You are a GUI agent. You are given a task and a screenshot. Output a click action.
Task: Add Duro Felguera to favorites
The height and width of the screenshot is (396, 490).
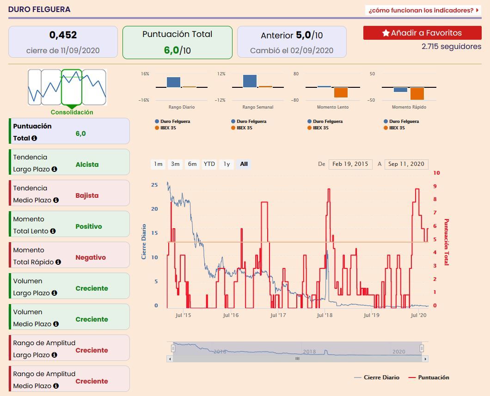(x=422, y=33)
